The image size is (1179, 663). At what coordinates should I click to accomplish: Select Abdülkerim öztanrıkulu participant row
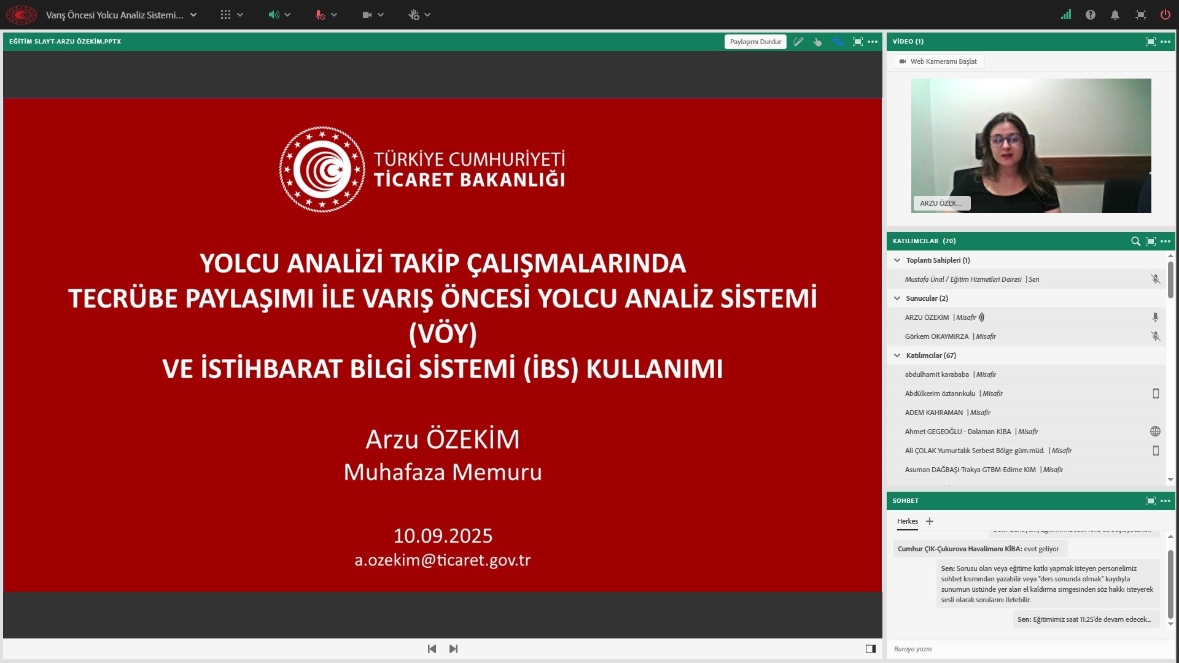coord(1026,394)
